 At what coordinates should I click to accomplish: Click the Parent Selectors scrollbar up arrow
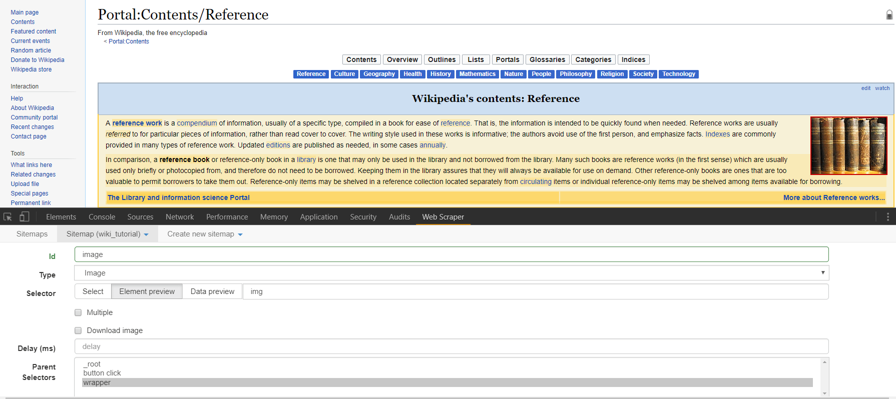click(x=824, y=362)
